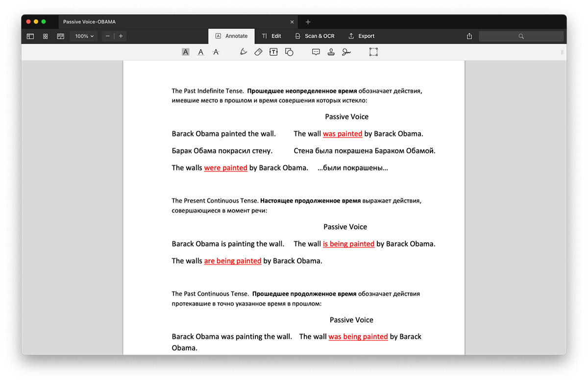This screenshot has height=383, width=588.
Task: Open a new tab with plus button
Action: [308, 22]
